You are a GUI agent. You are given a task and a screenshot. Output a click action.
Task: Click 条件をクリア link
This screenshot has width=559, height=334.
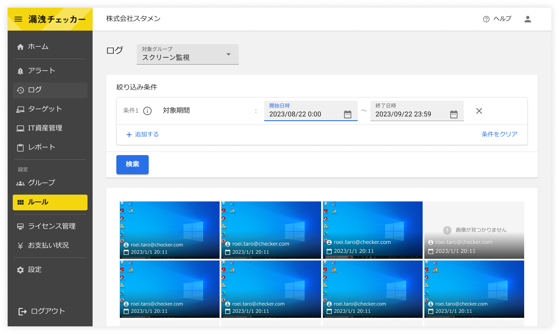(x=500, y=134)
